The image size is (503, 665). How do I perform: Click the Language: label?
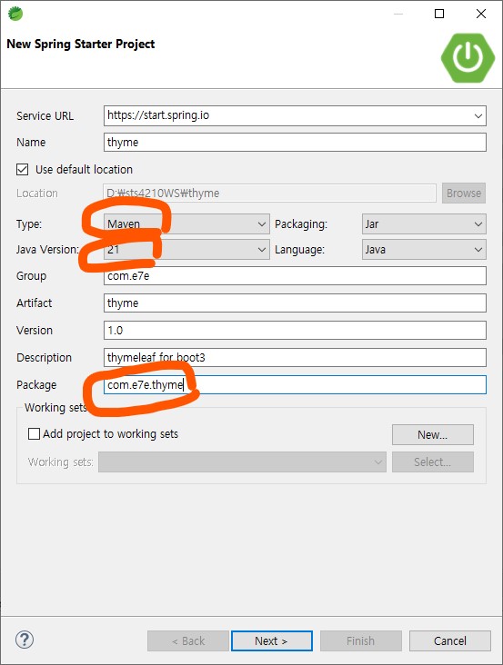(x=299, y=249)
